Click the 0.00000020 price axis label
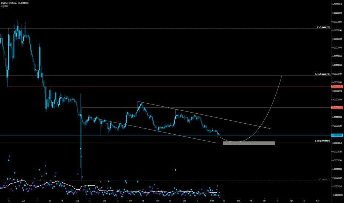 click(337, 178)
